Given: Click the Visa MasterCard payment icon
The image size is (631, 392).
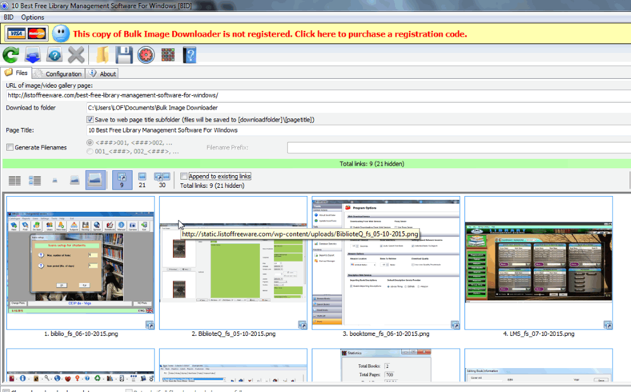Looking at the screenshot, I should click(27, 33).
